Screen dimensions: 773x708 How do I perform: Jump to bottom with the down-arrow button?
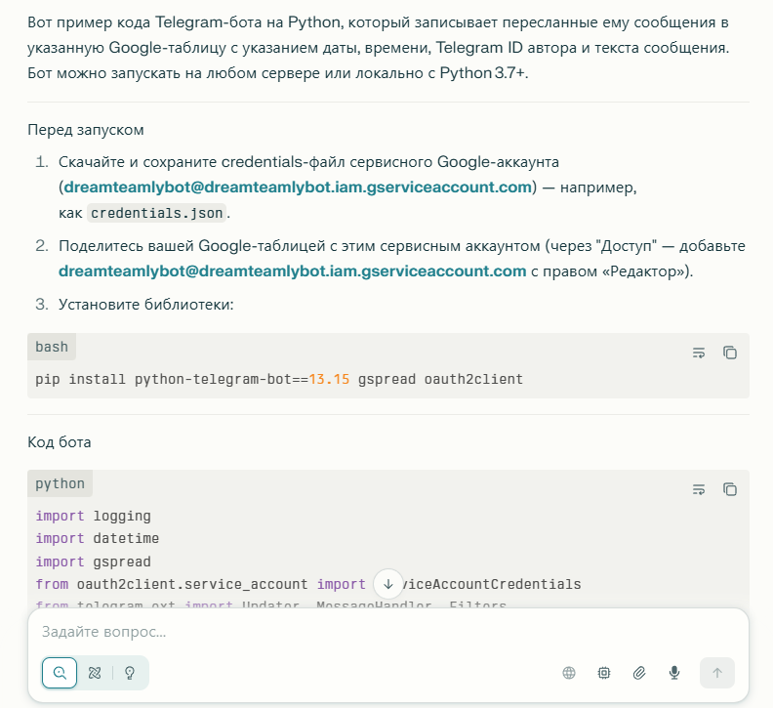click(x=388, y=584)
